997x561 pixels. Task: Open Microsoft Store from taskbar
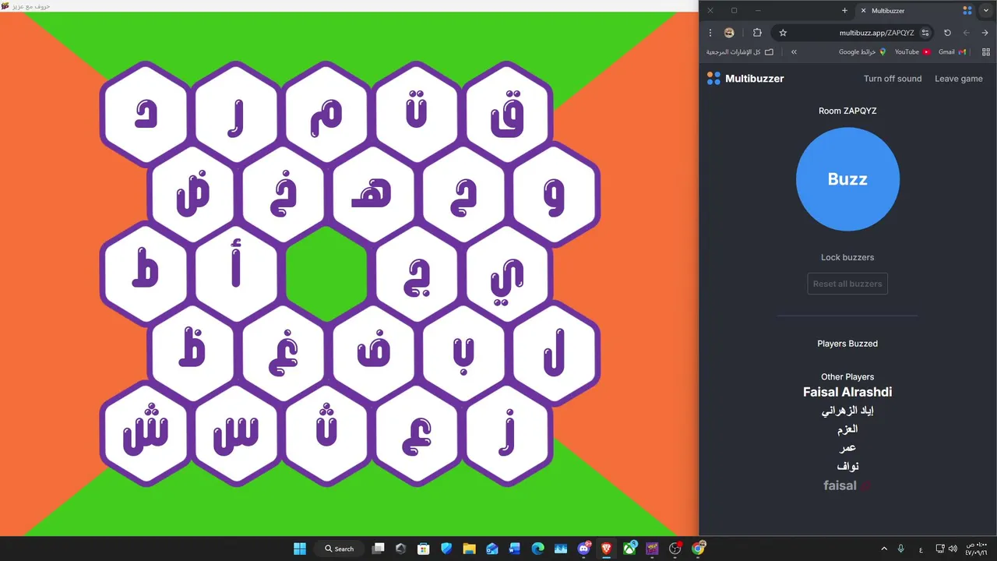423,549
